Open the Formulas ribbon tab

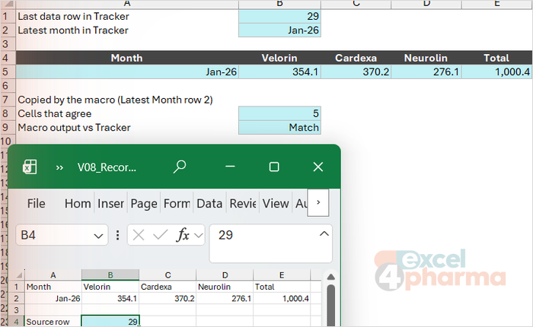click(x=177, y=203)
